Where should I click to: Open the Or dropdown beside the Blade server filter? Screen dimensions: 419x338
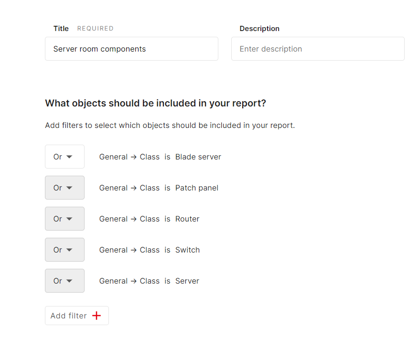(x=64, y=157)
